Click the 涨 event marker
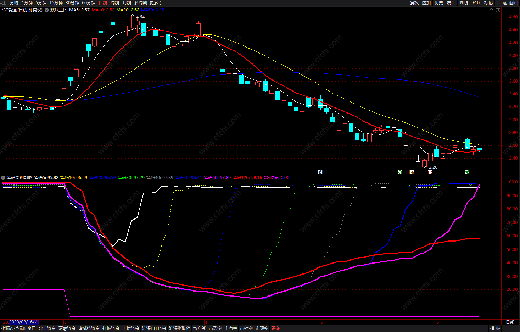 (x=430, y=172)
